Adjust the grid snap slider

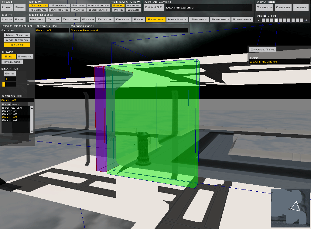coord(9,84)
